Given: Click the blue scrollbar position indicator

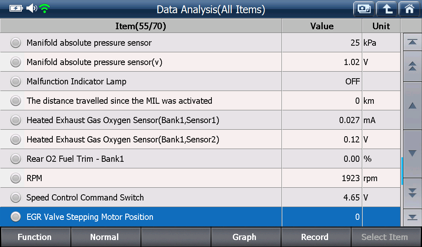Looking at the screenshot, I should 402,171.
